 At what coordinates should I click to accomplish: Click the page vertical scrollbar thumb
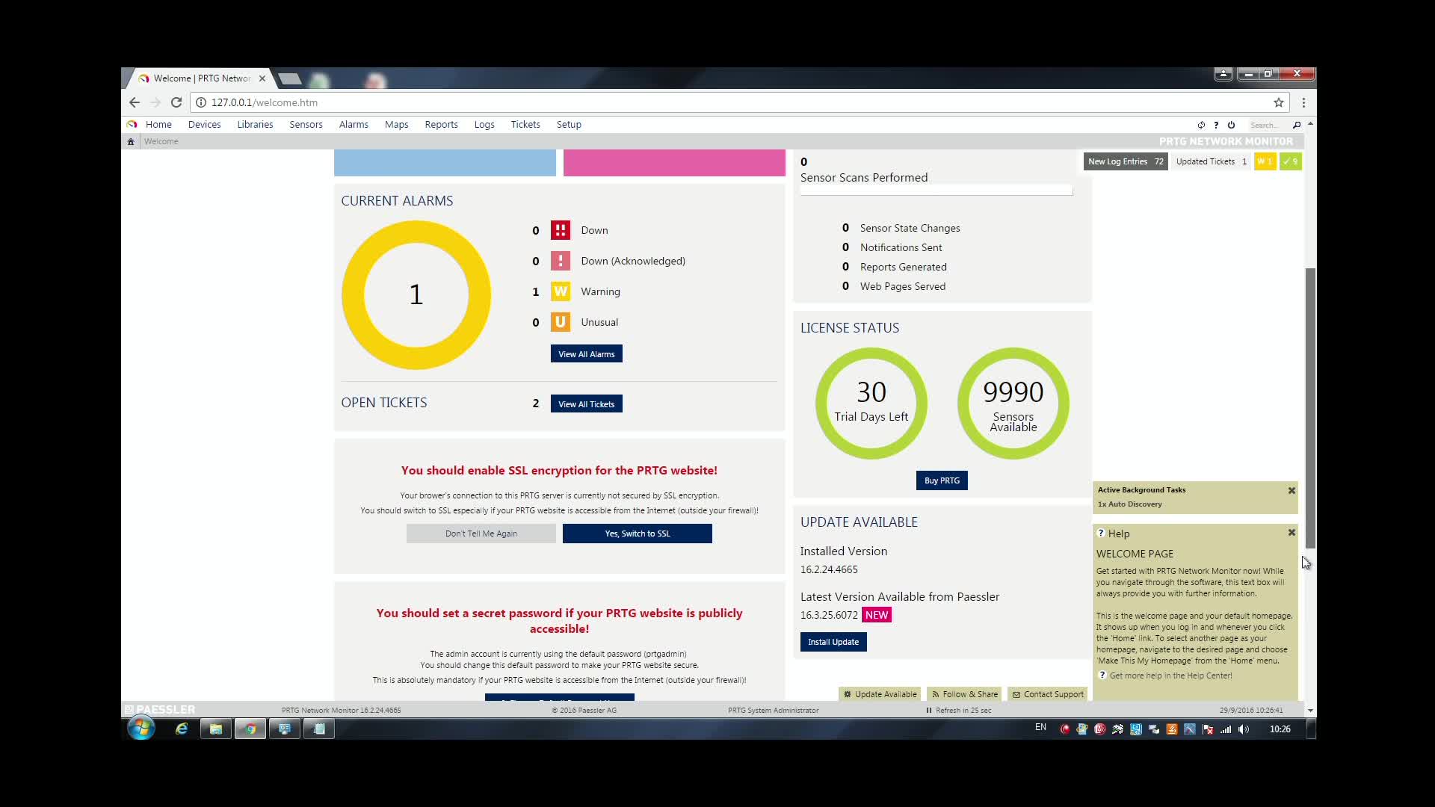(1310, 408)
